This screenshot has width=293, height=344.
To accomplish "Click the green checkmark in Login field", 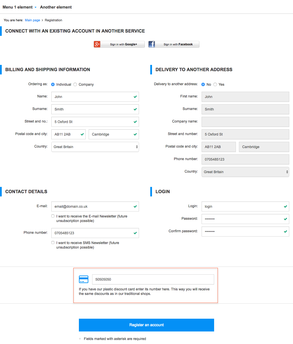I will point(285,206).
